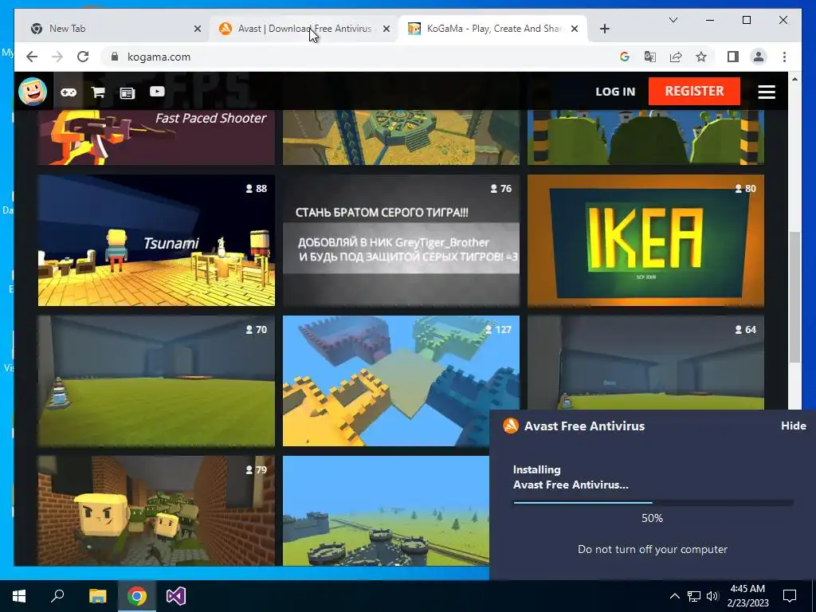Image resolution: width=816 pixels, height=612 pixels.
Task: Share this page icon
Action: pyautogui.click(x=676, y=57)
